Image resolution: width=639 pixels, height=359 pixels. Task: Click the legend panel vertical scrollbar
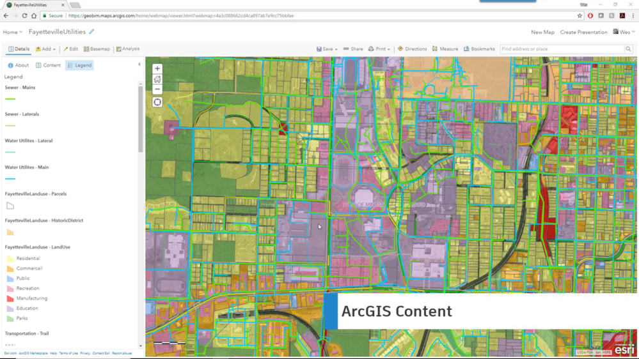click(x=141, y=119)
